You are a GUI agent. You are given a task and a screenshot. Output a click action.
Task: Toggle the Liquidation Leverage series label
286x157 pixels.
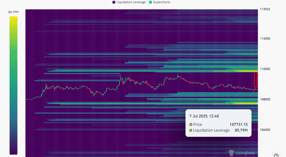point(131,2)
